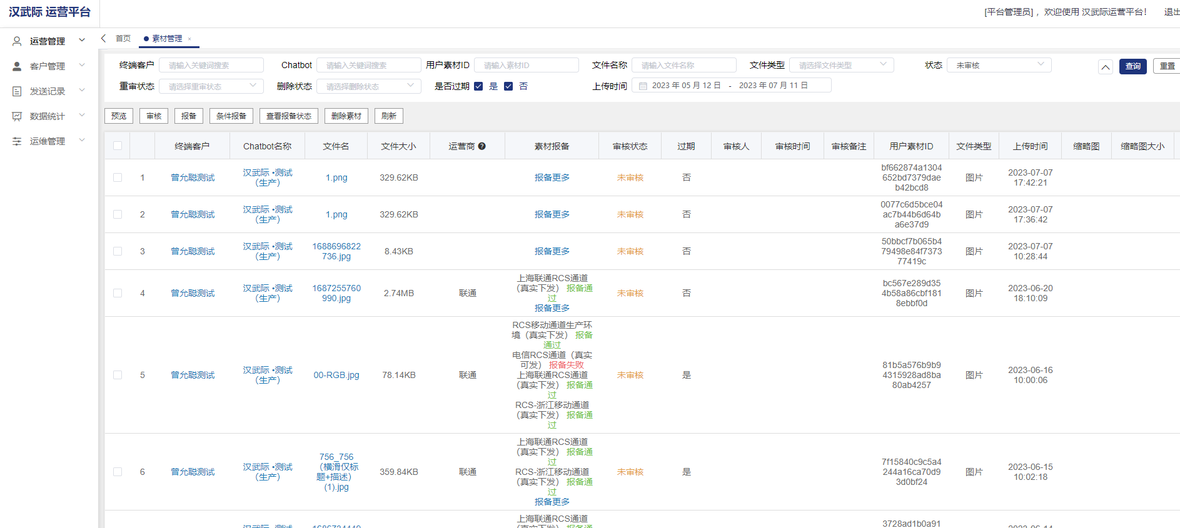Click the 运维管理 sliders icon in sidebar
The width and height of the screenshot is (1180, 528).
[17, 141]
